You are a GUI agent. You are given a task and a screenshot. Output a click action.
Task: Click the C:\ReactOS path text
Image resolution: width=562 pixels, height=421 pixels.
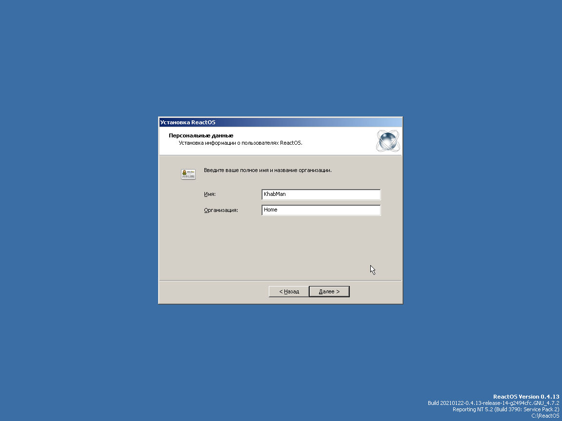pos(545,416)
